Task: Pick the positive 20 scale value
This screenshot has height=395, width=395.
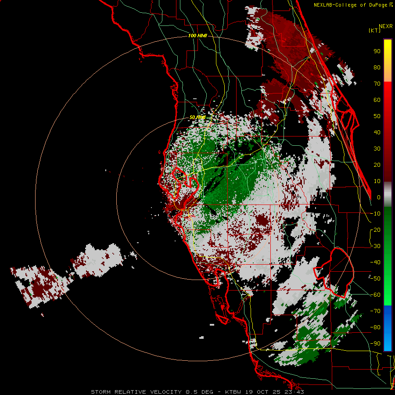Action: point(377,165)
